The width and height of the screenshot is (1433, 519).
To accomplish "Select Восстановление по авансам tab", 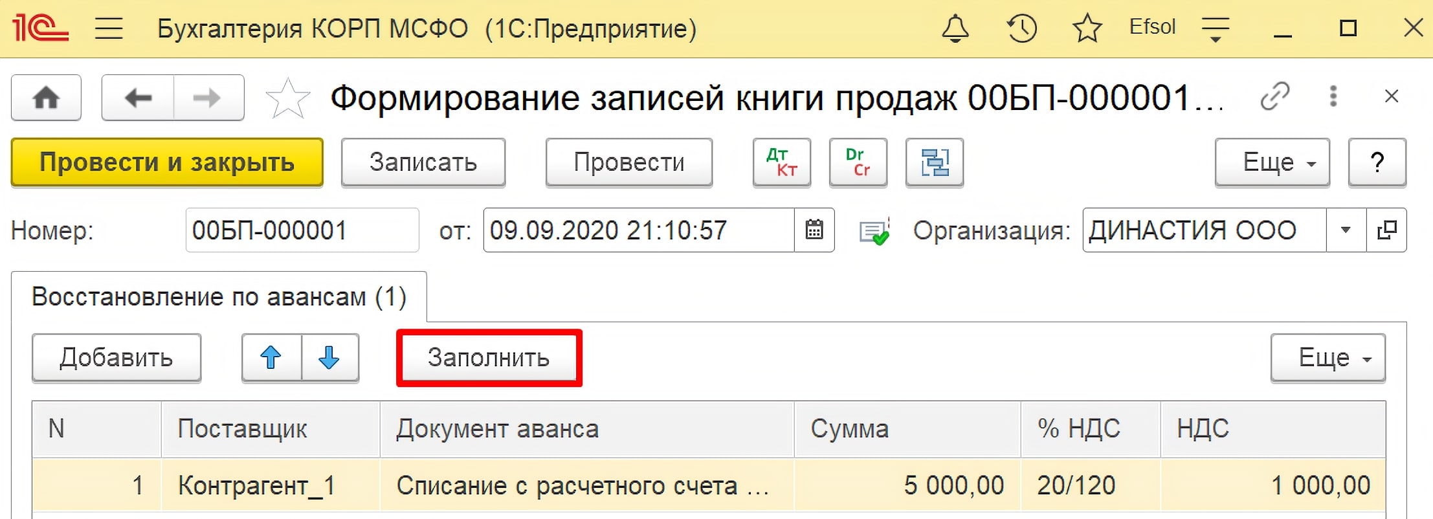I will [219, 297].
